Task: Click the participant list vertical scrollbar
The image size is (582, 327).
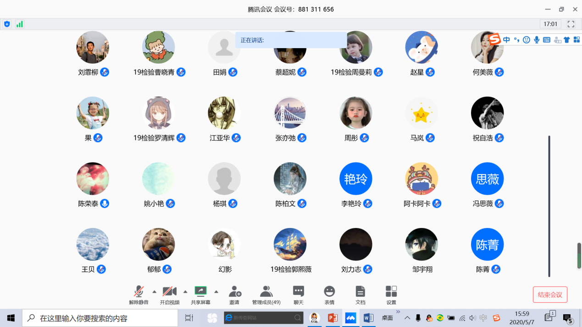Action: [549, 206]
